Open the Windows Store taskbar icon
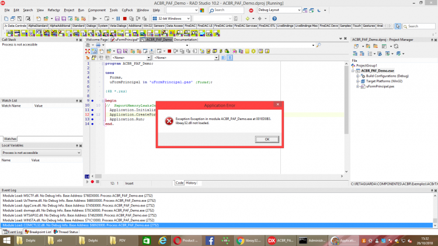The image size is (438, 246). (x=147, y=240)
